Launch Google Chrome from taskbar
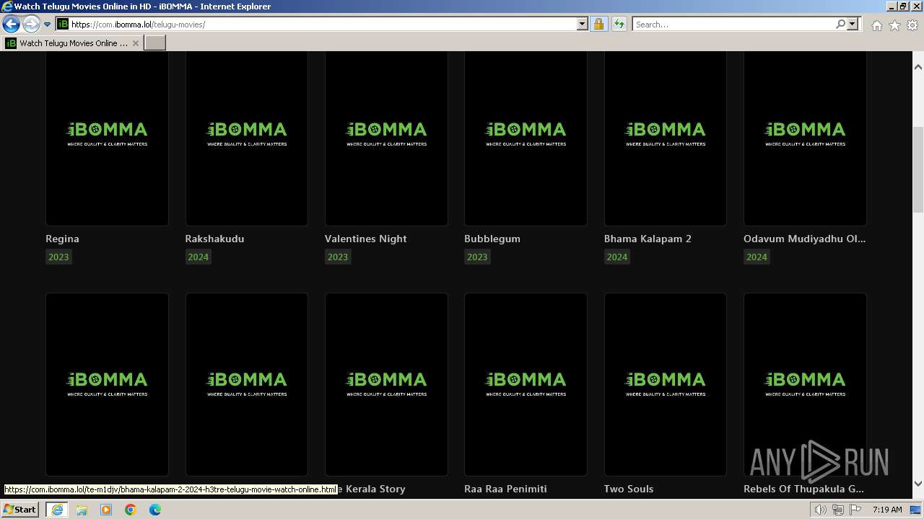This screenshot has width=924, height=519. pos(131,510)
